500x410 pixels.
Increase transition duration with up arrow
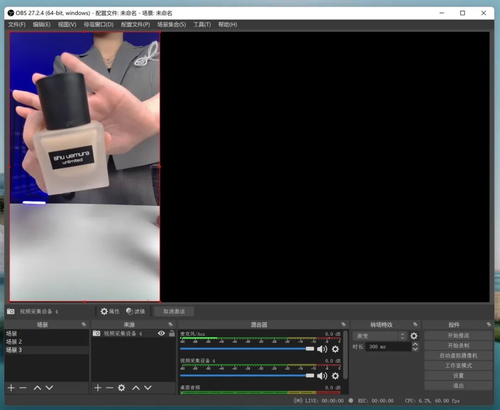415,344
